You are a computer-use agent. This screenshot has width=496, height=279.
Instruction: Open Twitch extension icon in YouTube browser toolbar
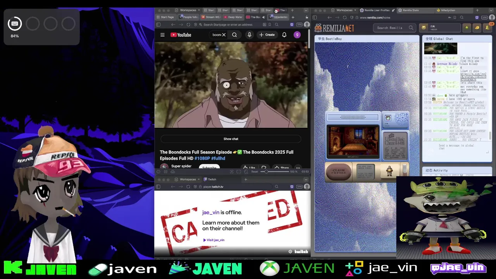click(292, 24)
